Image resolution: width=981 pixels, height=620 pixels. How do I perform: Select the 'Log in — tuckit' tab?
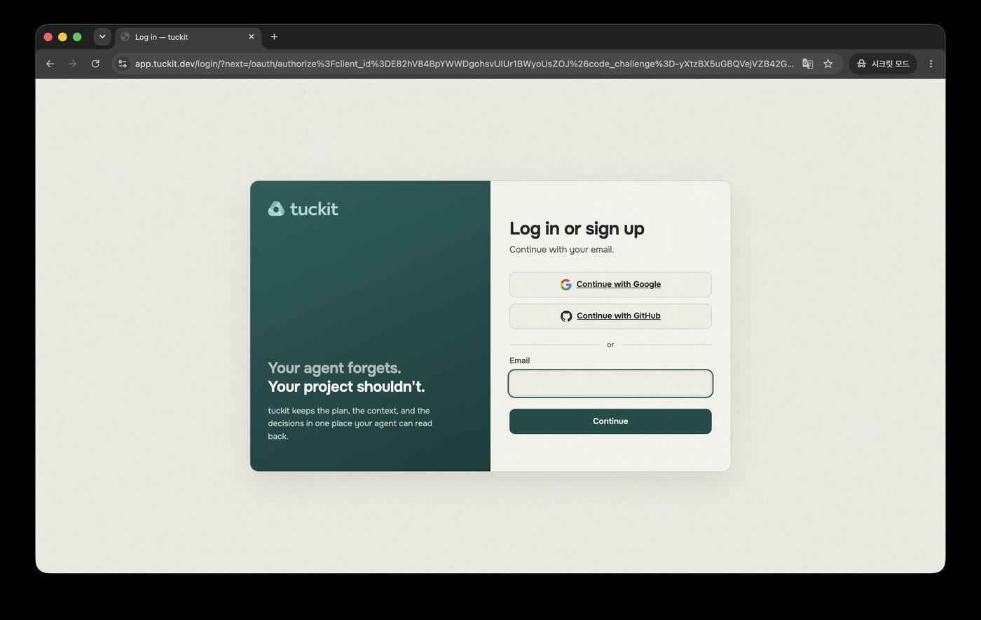(x=188, y=37)
